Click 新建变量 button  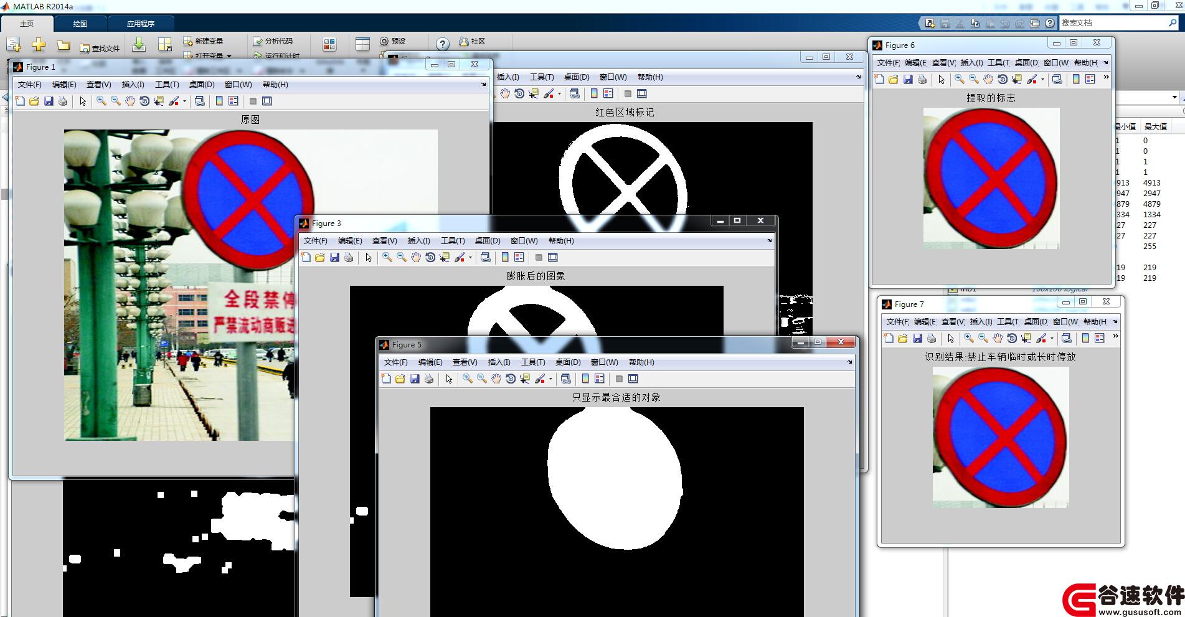point(203,41)
